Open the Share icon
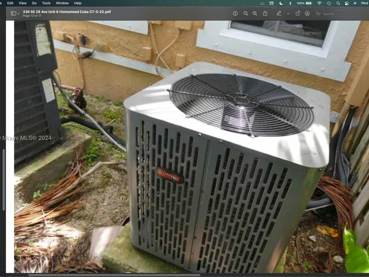This screenshot has width=369, height=277. point(265,13)
